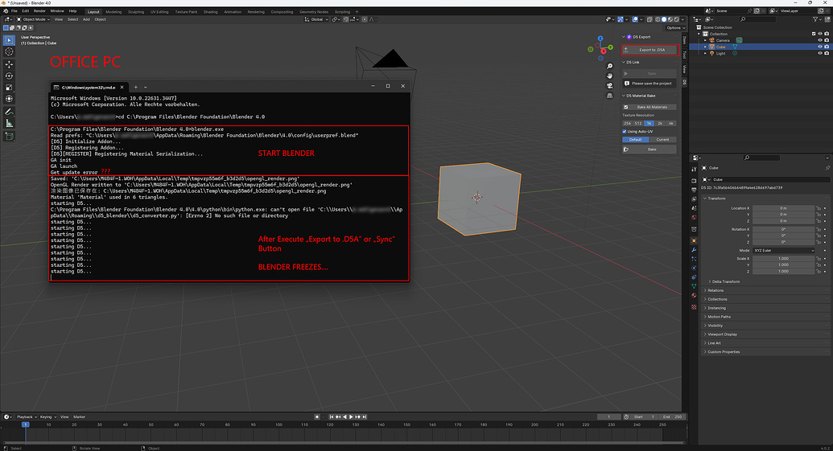Hide the Light in viewport

point(819,53)
